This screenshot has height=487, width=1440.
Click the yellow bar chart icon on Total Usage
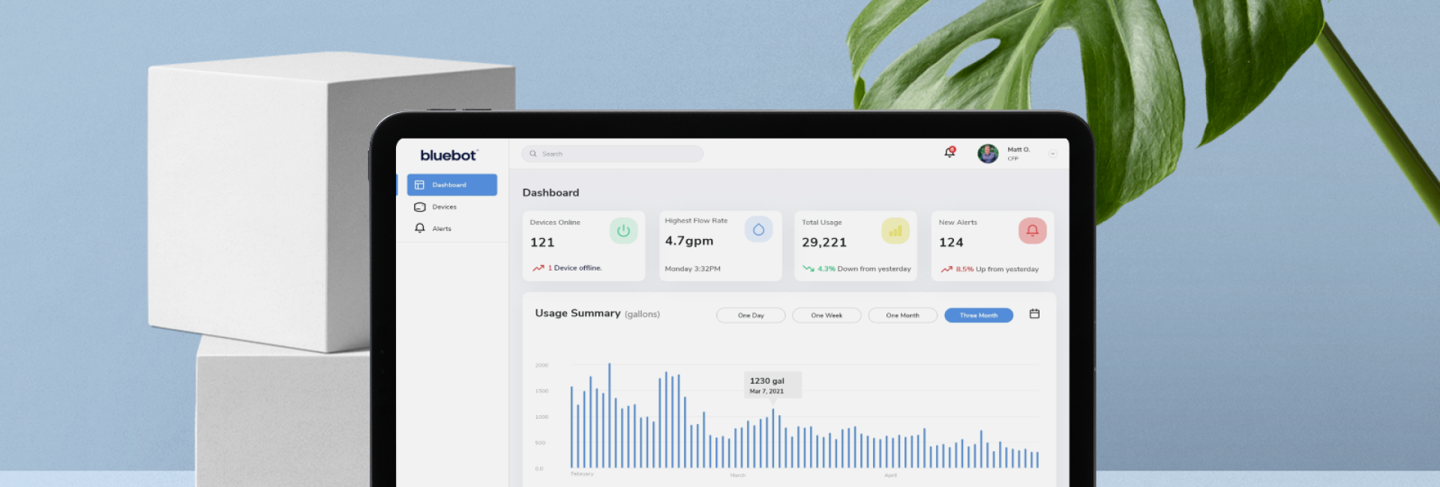pos(895,231)
